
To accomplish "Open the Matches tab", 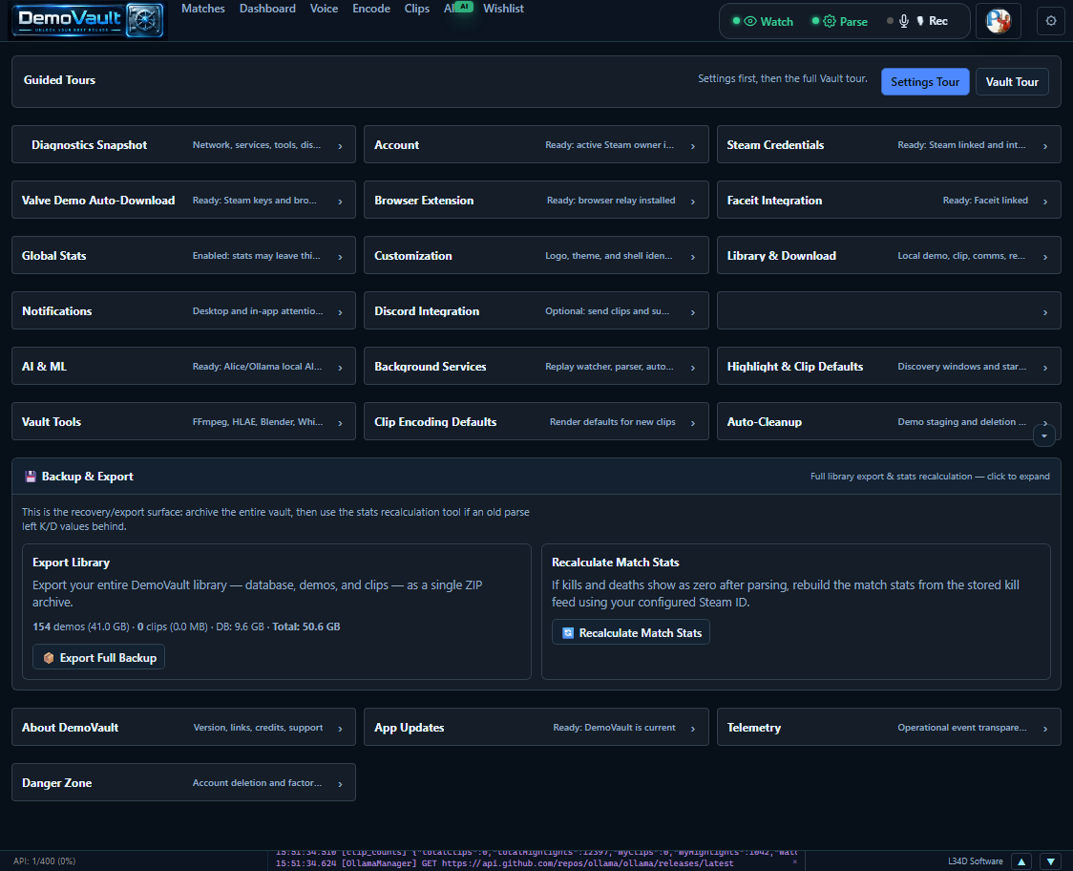I will point(203,9).
